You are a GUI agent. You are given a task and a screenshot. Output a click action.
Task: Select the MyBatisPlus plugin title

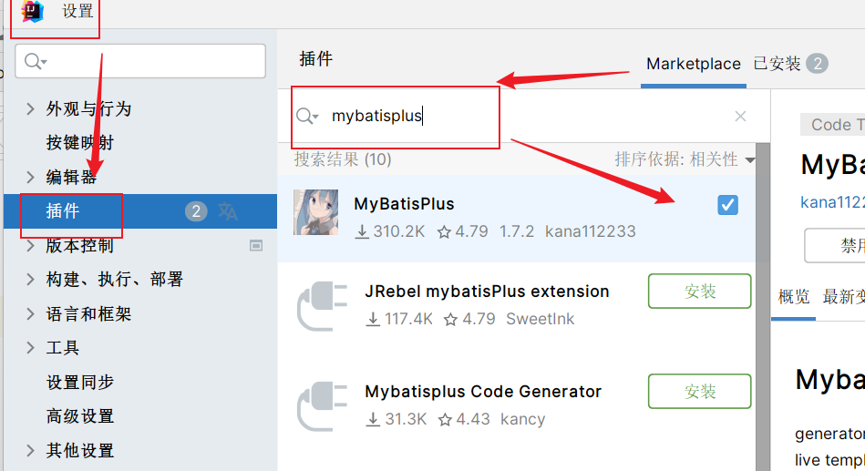coord(404,204)
